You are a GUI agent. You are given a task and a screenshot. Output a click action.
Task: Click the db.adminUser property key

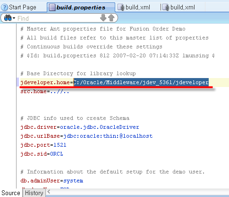pos(40,181)
